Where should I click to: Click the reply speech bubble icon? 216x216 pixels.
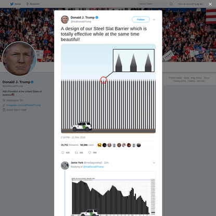click(x=63, y=153)
